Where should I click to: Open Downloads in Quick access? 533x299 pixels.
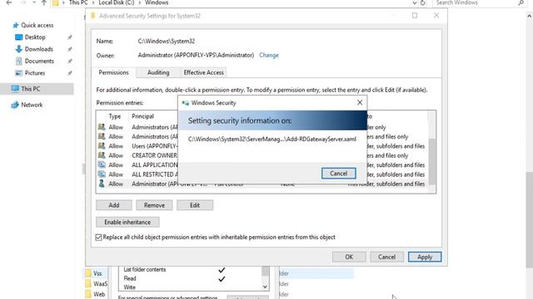pos(39,49)
